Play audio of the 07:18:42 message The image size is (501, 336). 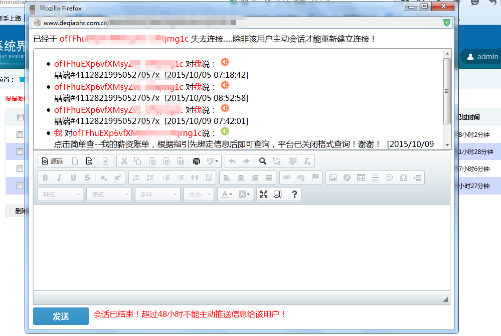coord(225,62)
